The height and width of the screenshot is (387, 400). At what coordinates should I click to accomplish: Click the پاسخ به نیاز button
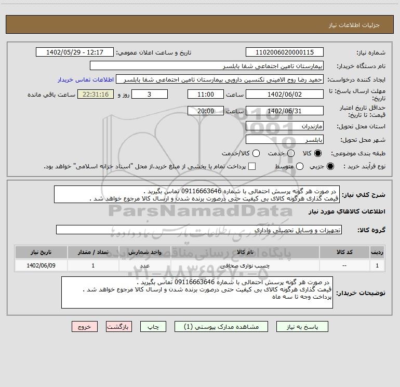point(302,327)
